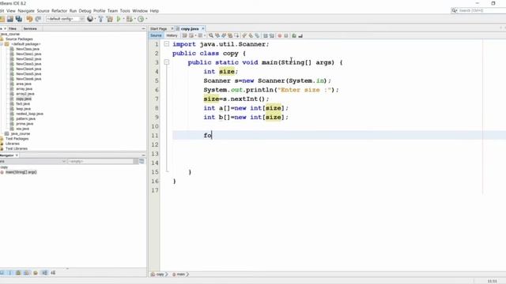Click the Save All toolbar icon

(x=19, y=19)
